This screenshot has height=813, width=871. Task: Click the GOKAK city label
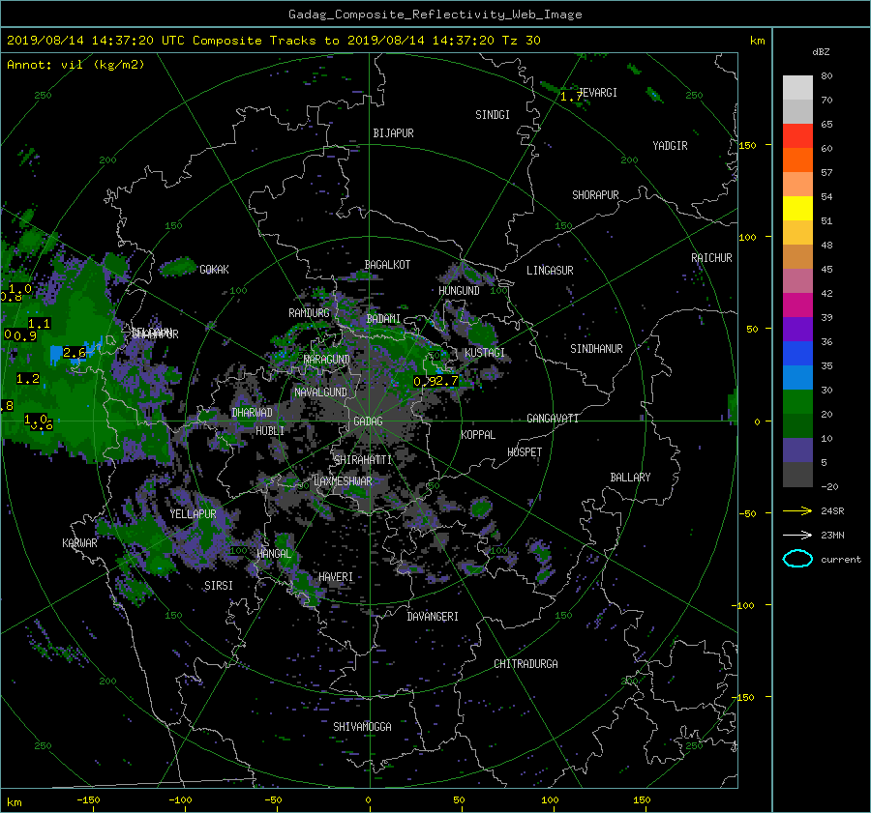214,270
